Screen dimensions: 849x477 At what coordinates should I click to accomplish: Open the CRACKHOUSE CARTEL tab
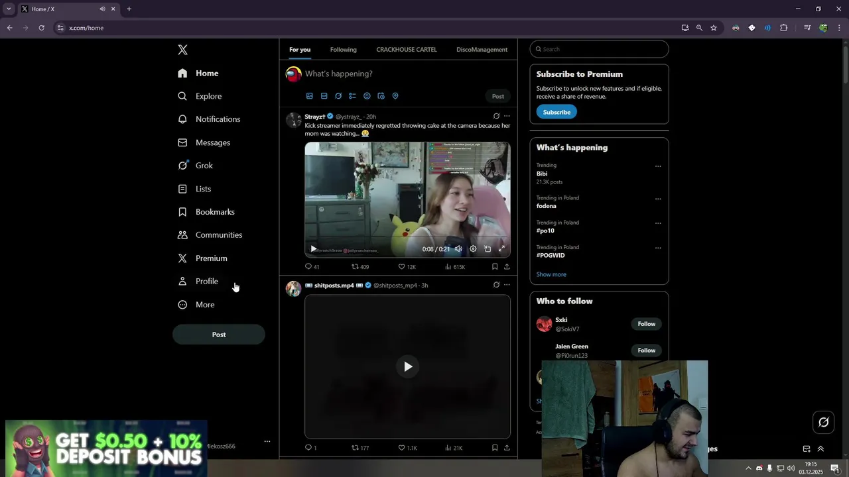click(x=407, y=50)
